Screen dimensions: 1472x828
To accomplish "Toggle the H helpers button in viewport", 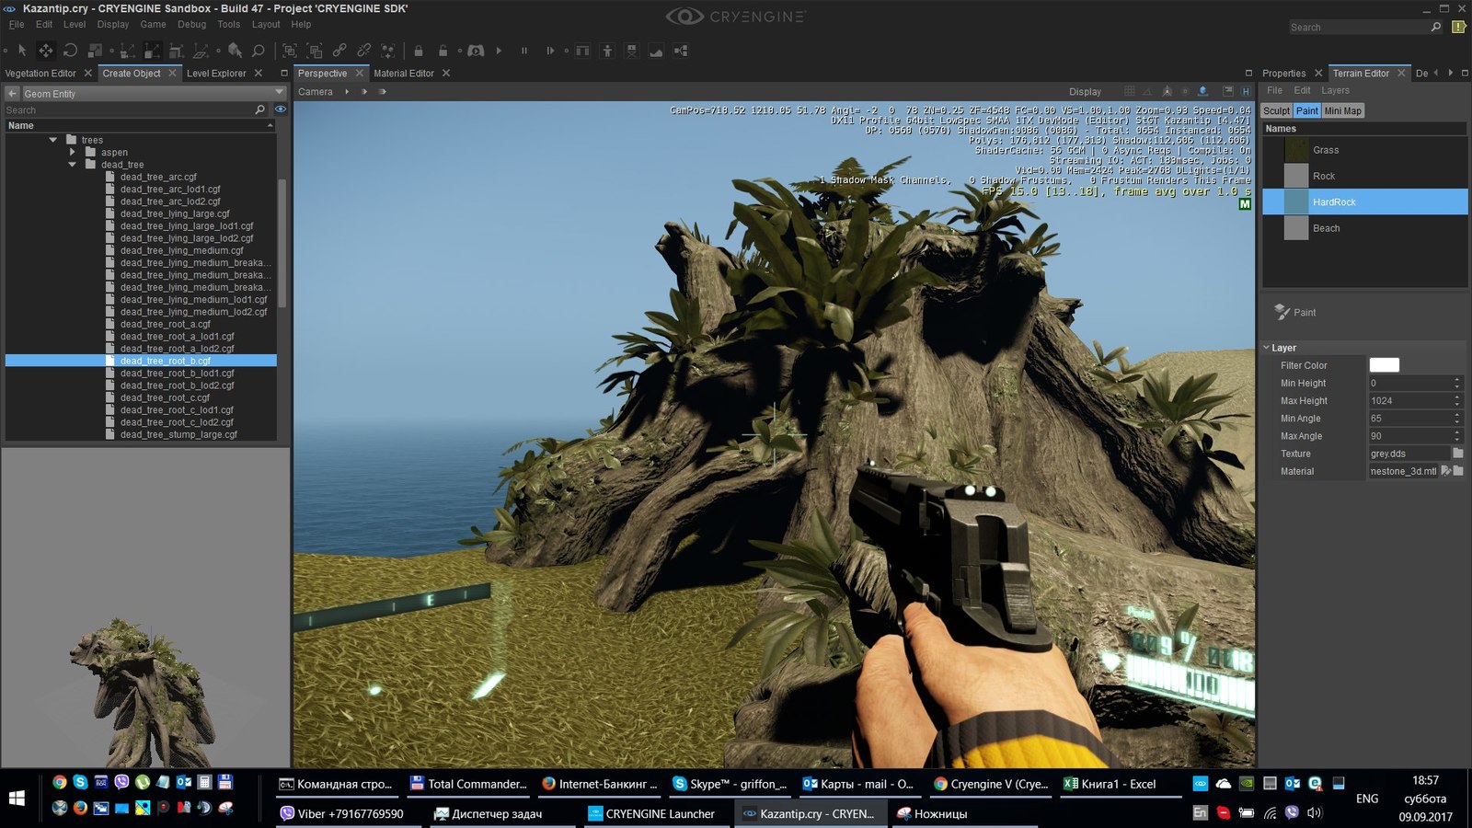I will 1246,91.
